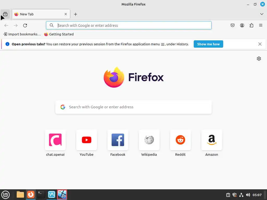Click the magnifier icon in address bar

point(52,25)
